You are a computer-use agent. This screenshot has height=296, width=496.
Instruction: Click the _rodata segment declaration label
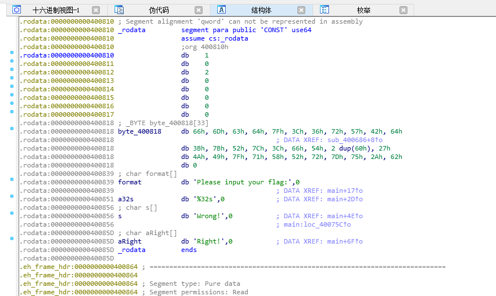click(131, 30)
